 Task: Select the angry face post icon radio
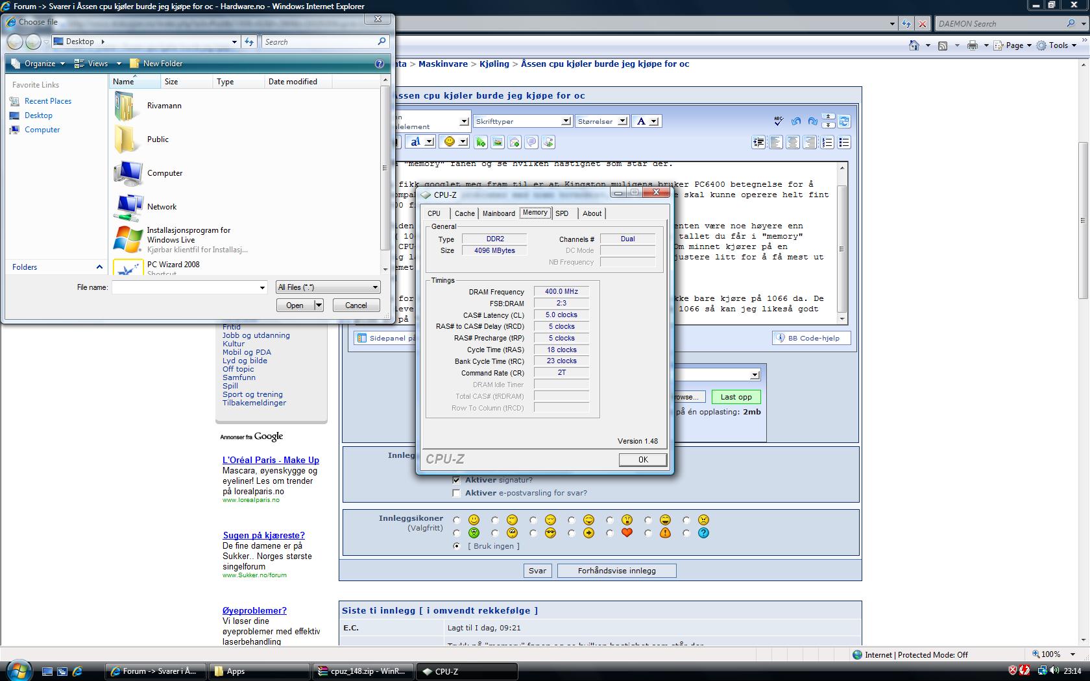click(x=686, y=520)
